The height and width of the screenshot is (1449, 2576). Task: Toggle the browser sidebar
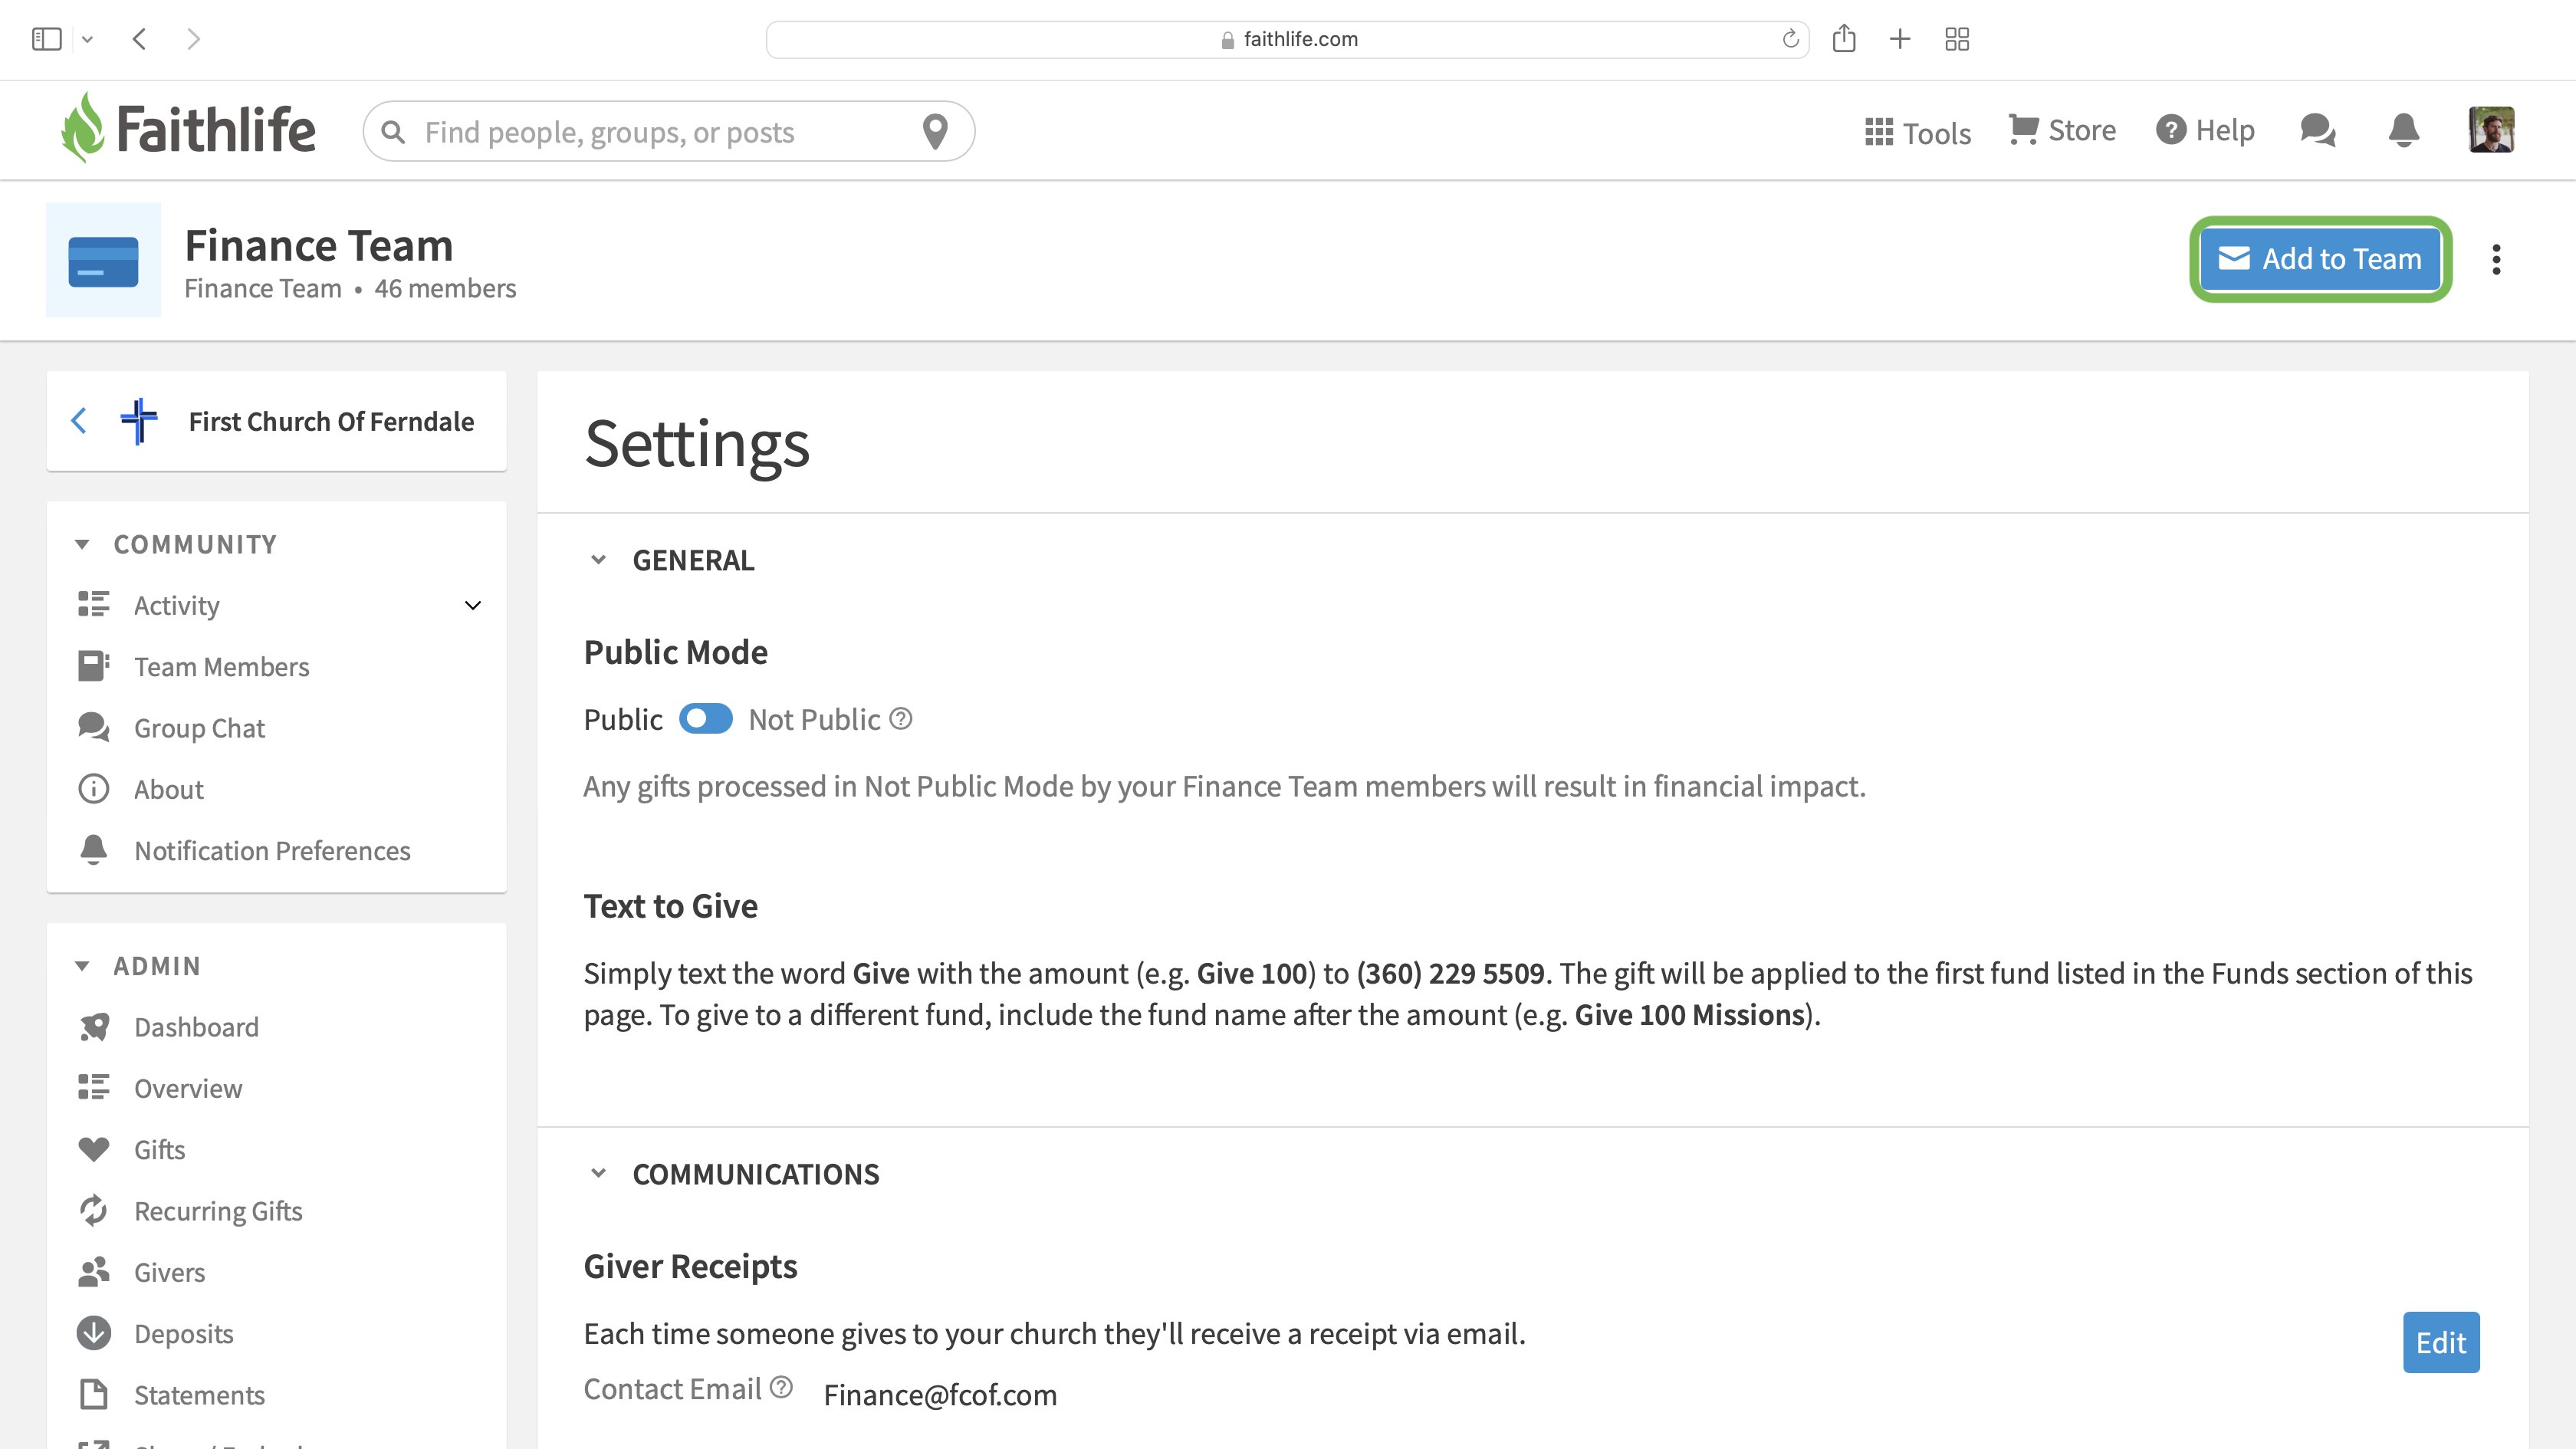click(x=47, y=39)
